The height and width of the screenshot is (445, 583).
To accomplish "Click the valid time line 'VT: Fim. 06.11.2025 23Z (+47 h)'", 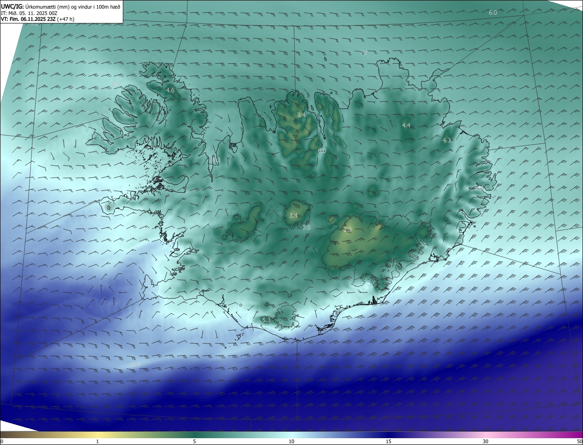I will 37,19.
